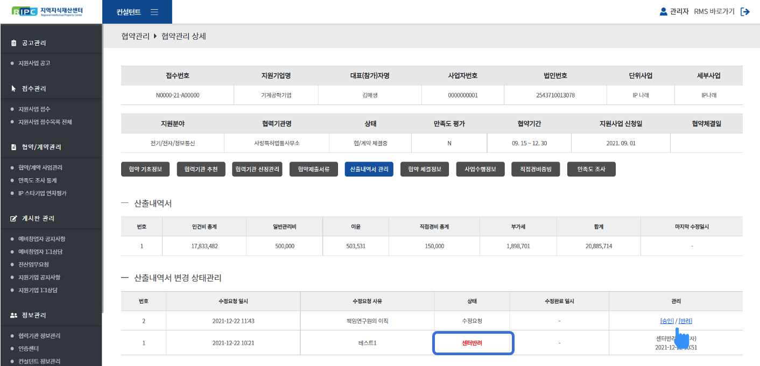Toggle the hamburger menu next to 컨설턴트

pos(154,12)
